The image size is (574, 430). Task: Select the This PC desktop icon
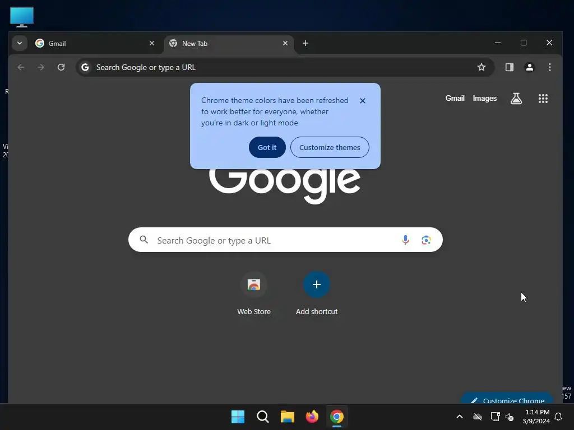coord(22,17)
